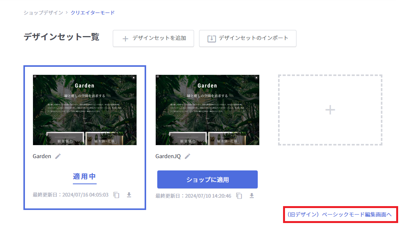Screen dimensions: 415x228
Task: Click the デザインセットを追加 button
Action: click(x=153, y=38)
